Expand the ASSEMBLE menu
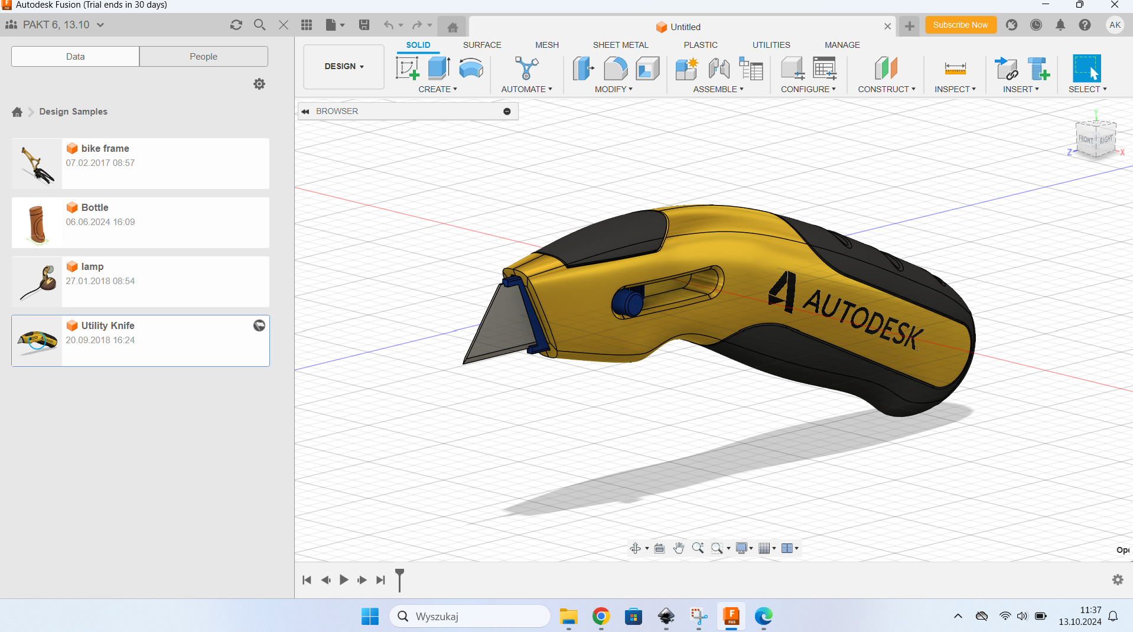The height and width of the screenshot is (632, 1133). click(x=718, y=89)
